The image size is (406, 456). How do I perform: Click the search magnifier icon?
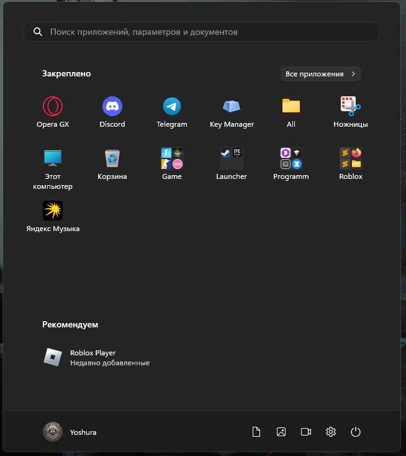point(38,32)
